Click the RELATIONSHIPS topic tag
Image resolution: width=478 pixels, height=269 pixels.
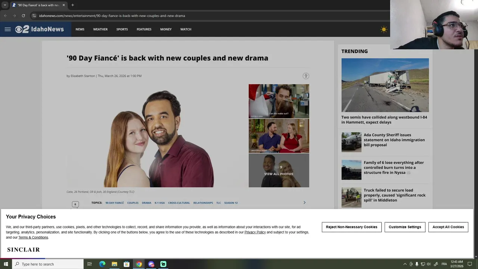click(x=203, y=203)
